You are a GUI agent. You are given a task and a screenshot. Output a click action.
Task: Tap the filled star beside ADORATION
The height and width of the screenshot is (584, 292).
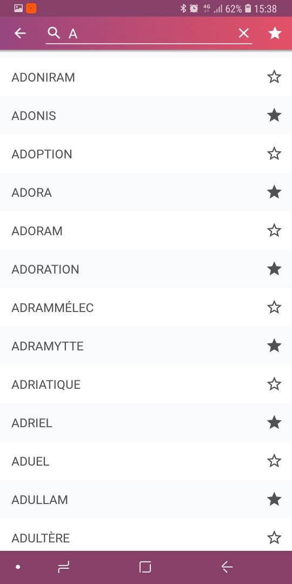click(274, 269)
